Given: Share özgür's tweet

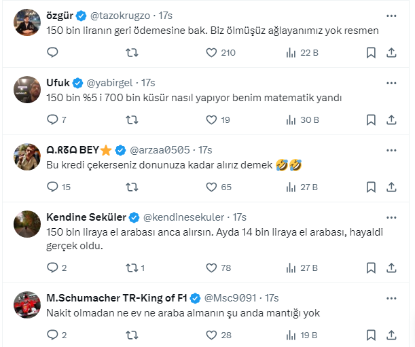Looking at the screenshot, I should coord(391,52).
